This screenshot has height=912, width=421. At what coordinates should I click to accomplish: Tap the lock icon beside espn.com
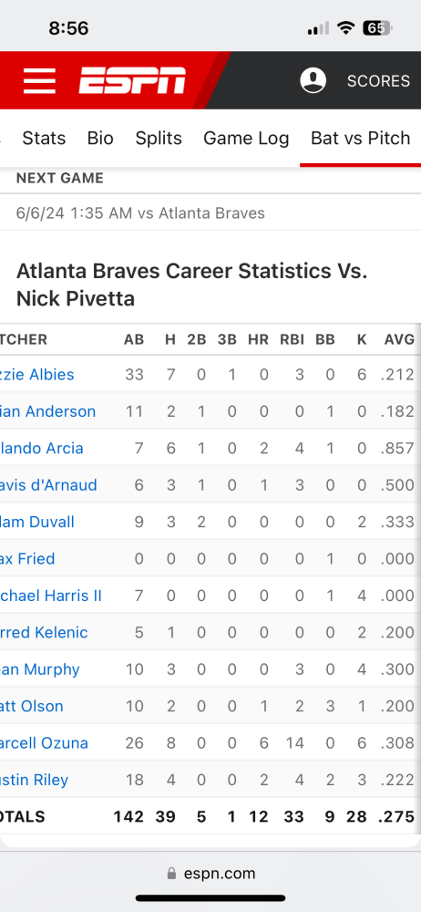click(171, 873)
